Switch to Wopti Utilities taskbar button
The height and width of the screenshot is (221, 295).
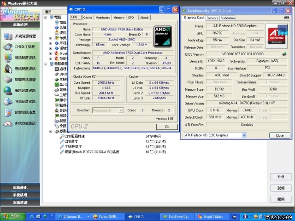[x=212, y=217]
